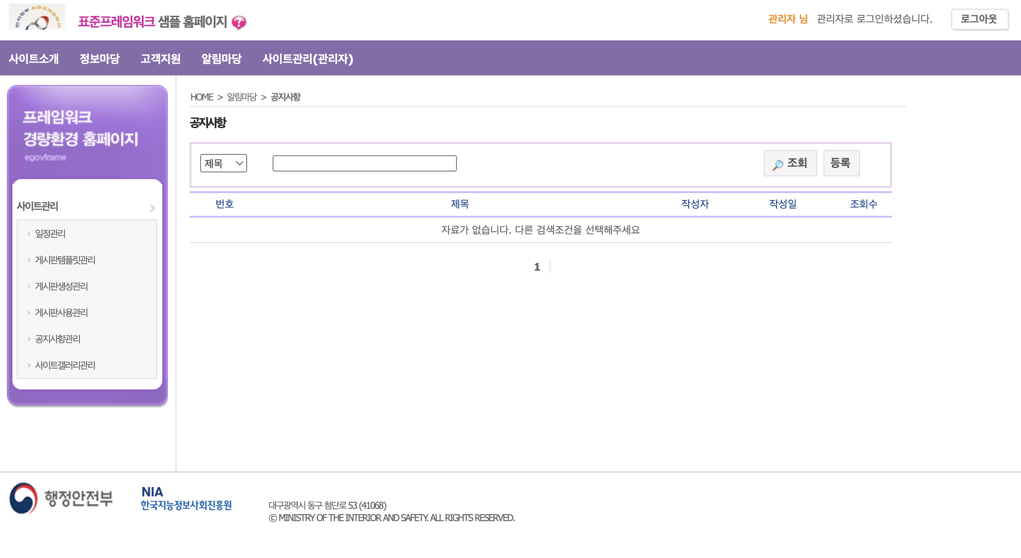Image resolution: width=1021 pixels, height=558 pixels.
Task: Expand the 사이트관리 sidebar arrow
Action: coord(153,208)
